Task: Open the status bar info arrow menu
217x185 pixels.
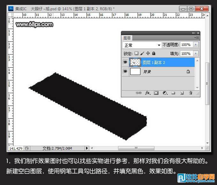Action: [x=87, y=148]
